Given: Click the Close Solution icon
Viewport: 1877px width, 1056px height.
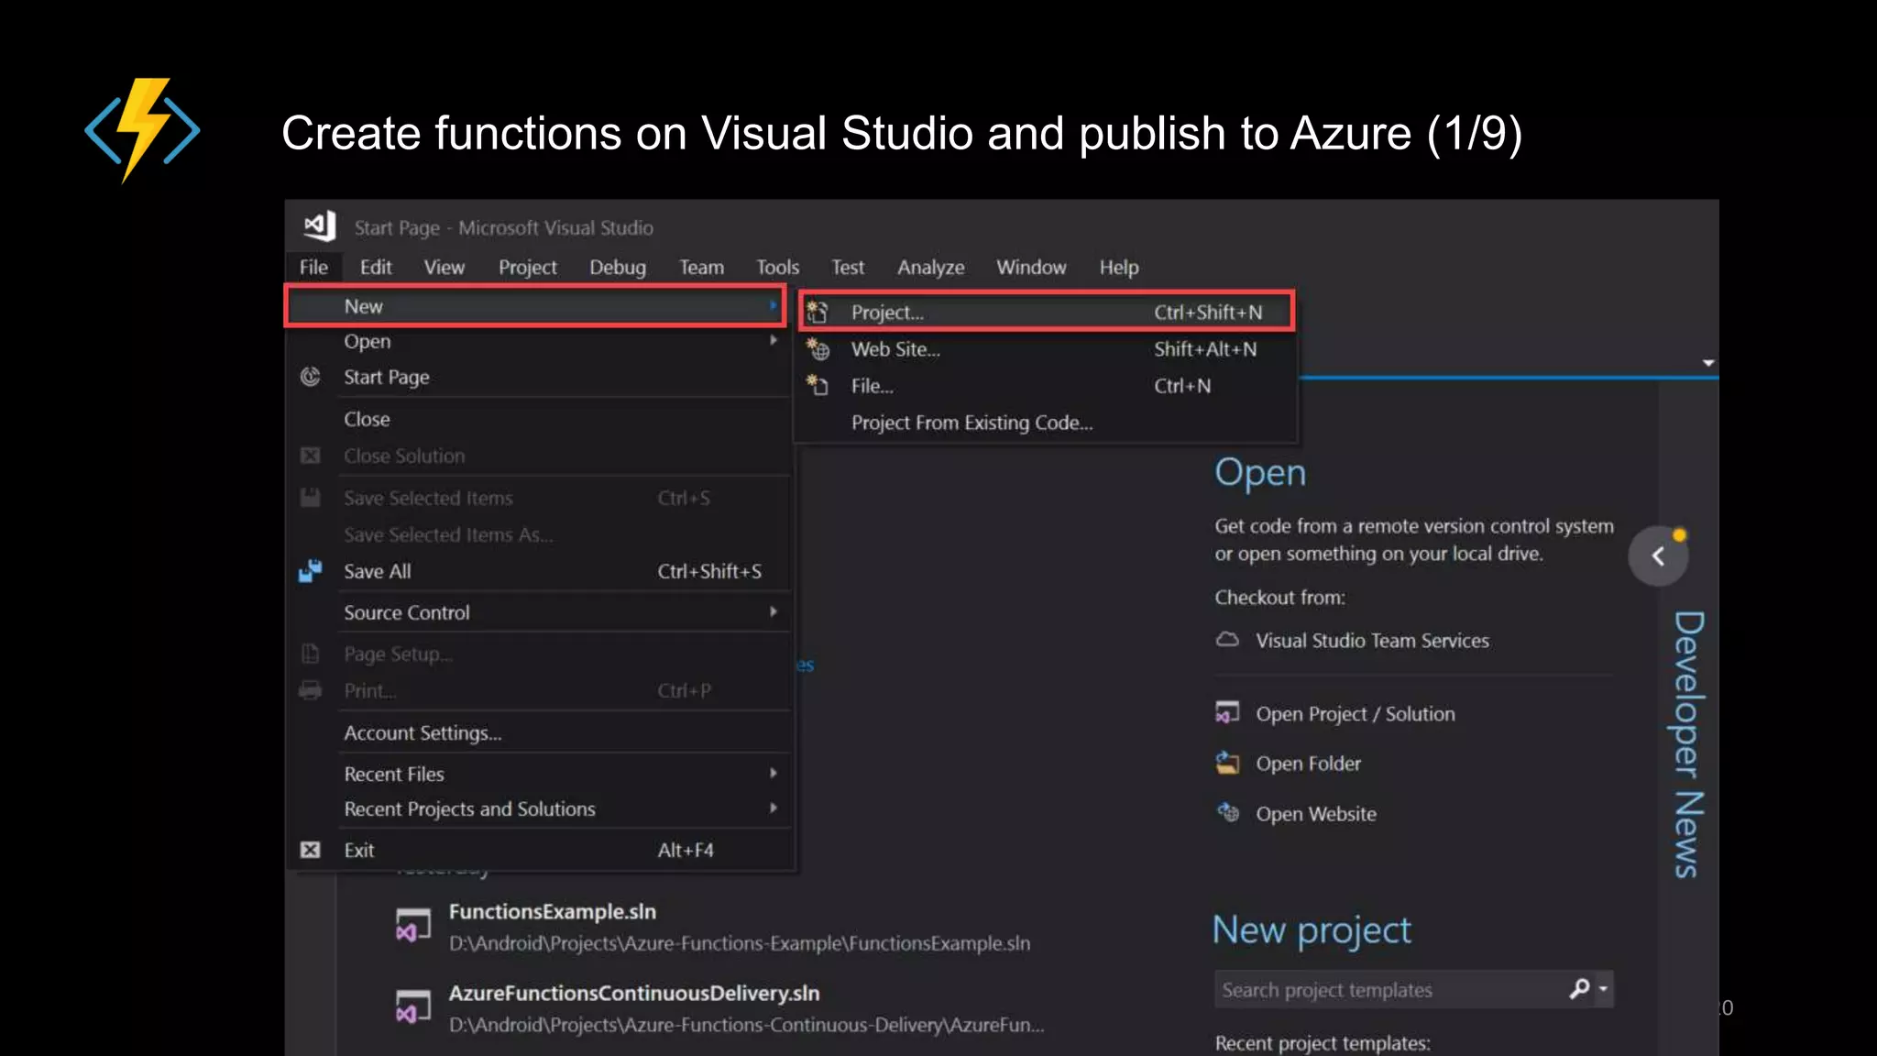Looking at the screenshot, I should coord(311,456).
